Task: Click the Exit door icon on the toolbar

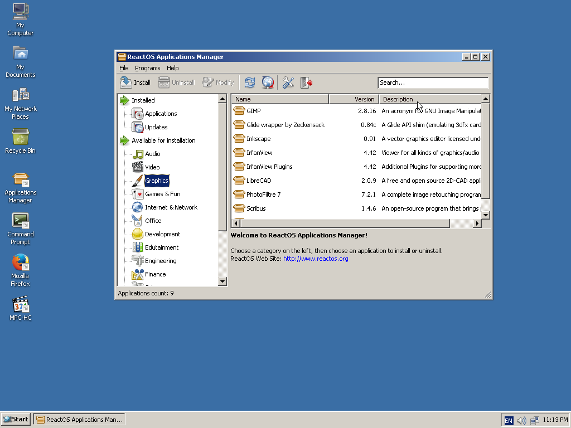Action: coord(306,82)
